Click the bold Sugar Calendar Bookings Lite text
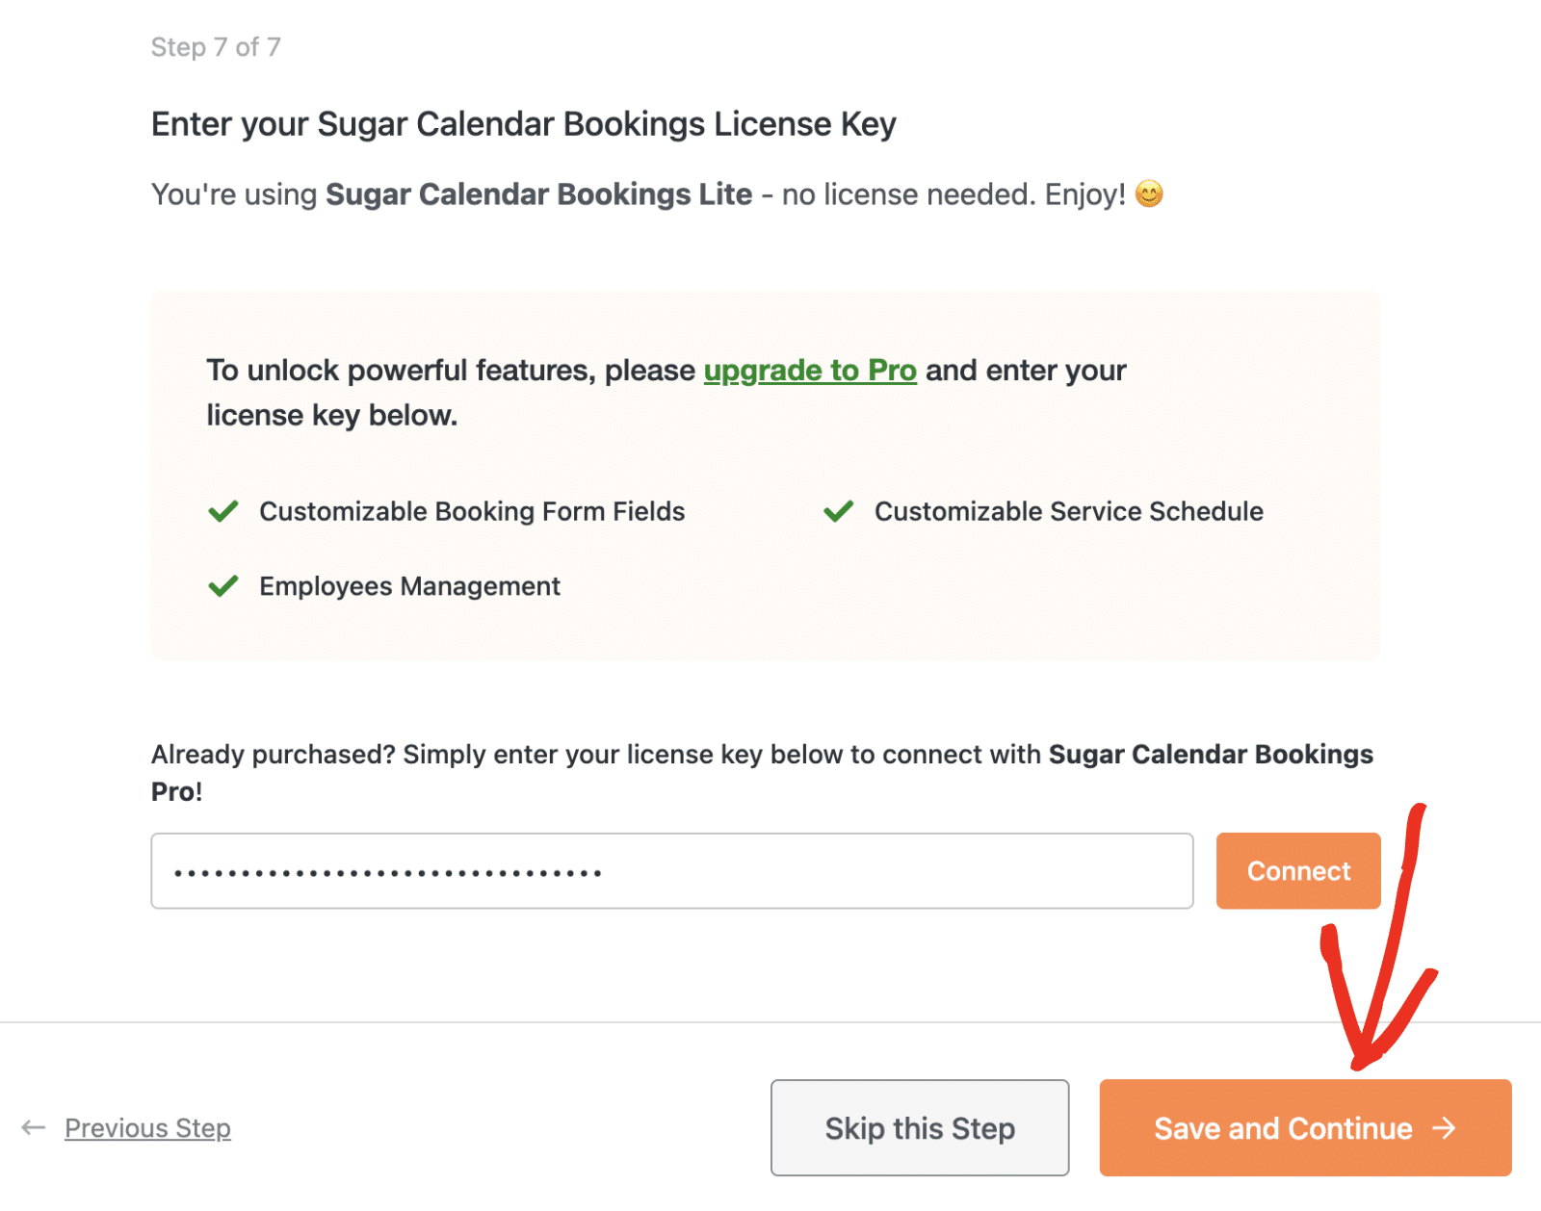The image size is (1541, 1211). pyautogui.click(x=538, y=194)
